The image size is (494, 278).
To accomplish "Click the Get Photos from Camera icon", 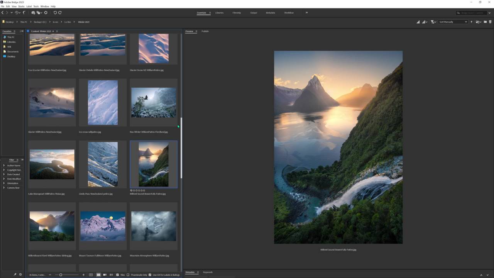I will [x=33, y=13].
